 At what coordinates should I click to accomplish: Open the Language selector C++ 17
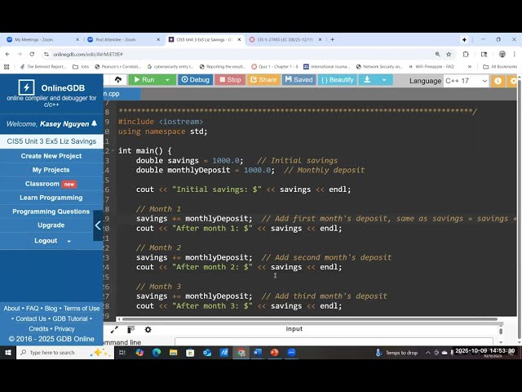pyautogui.click(x=466, y=81)
